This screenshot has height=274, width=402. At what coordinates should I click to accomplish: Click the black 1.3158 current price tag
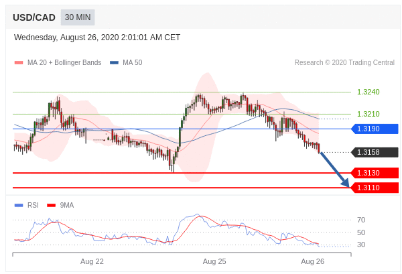tap(375, 152)
